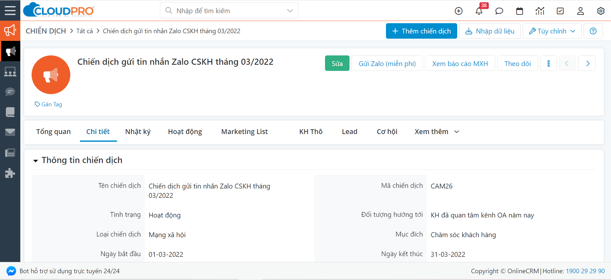Click Chăm sóc khách hàng purpose value

(x=463, y=235)
